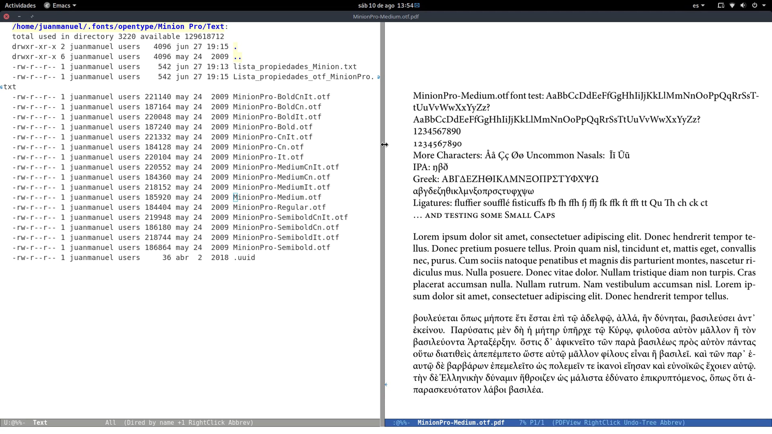Select MinionPro-BoldCn.otf file
Screen dimensions: 772x434
[277, 107]
